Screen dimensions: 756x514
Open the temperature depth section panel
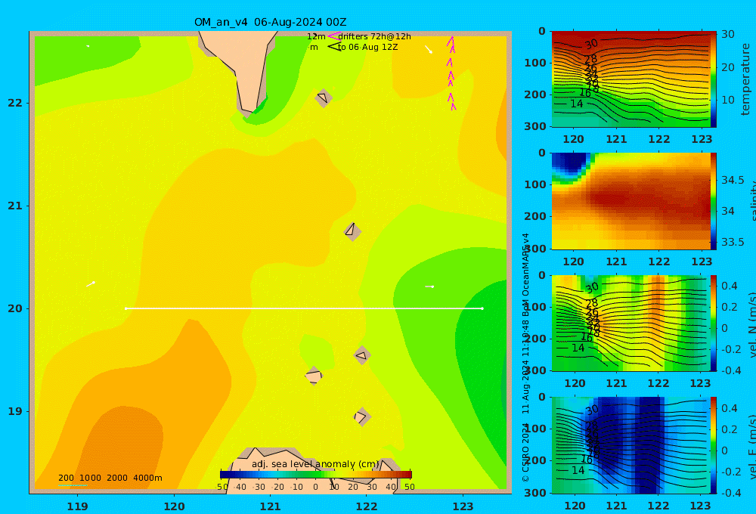(631, 79)
